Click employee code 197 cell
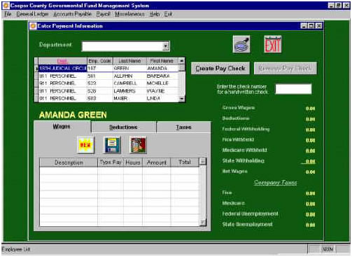The width and height of the screenshot is (352, 257). pyautogui.click(x=100, y=69)
